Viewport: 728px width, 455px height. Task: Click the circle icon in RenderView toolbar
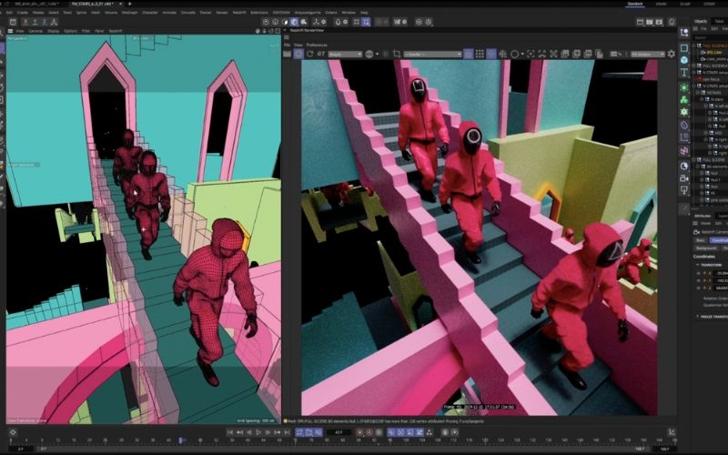[x=514, y=54]
